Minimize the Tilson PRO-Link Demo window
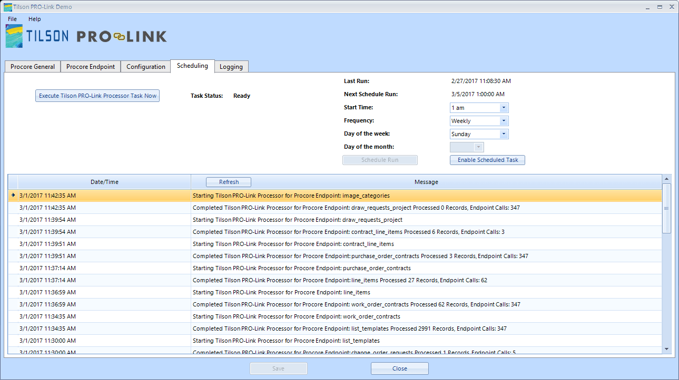 [647, 7]
